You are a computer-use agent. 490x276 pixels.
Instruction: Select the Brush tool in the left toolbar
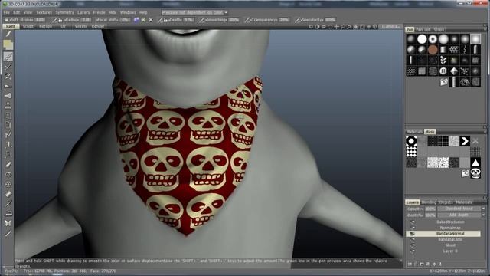coord(8,57)
